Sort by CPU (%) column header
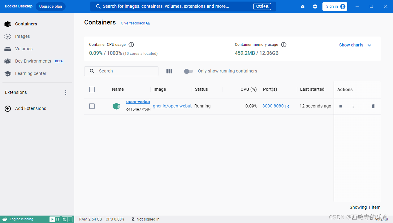 point(248,89)
